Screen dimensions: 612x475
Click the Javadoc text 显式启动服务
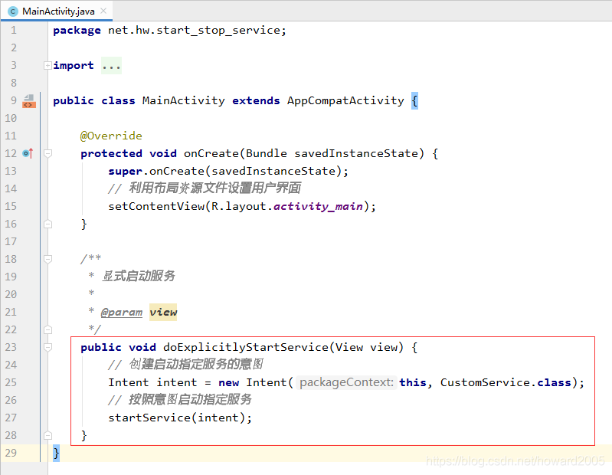[139, 276]
